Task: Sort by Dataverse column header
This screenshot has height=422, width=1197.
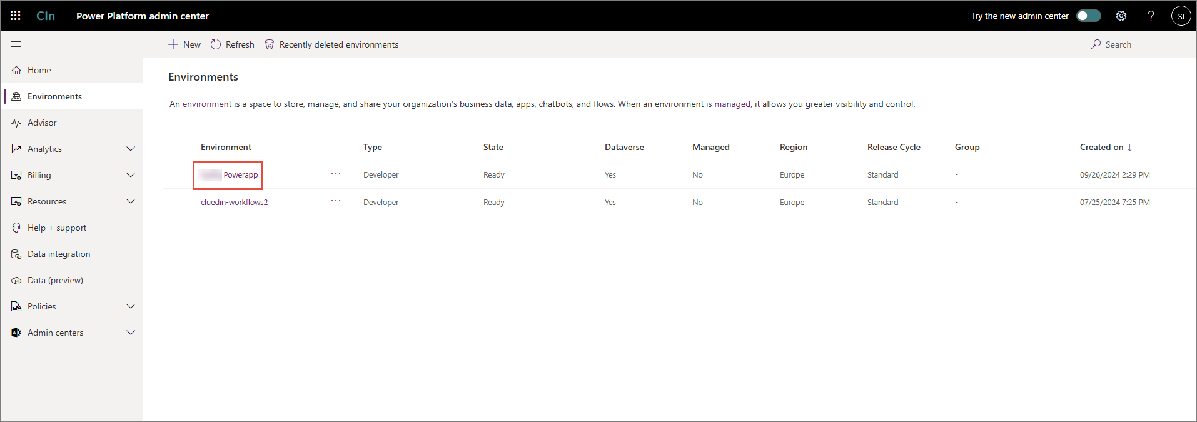Action: (x=624, y=147)
